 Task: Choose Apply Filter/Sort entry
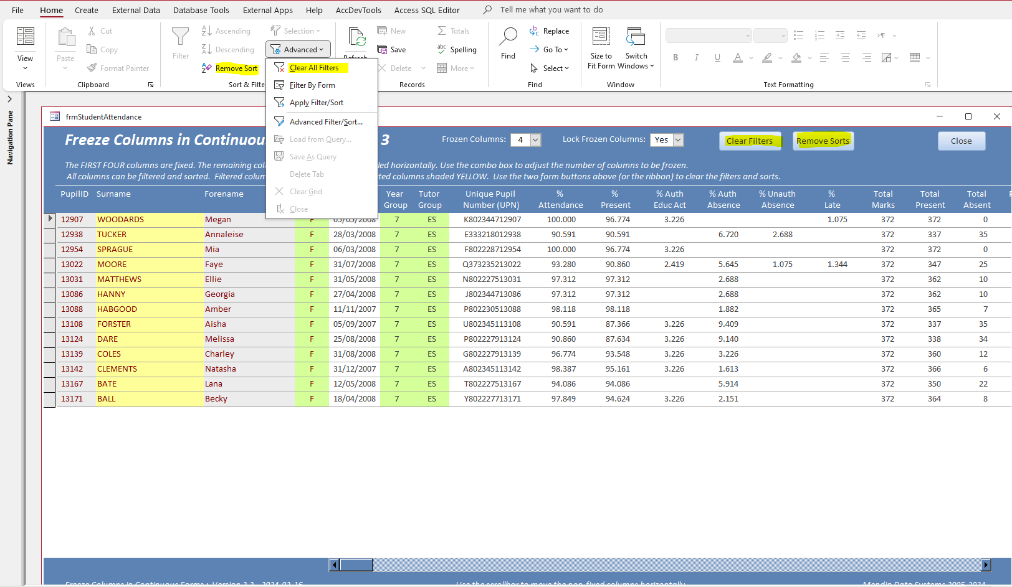[x=322, y=103]
